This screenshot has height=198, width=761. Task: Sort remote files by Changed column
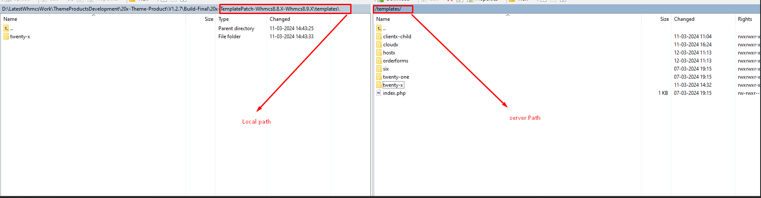pyautogui.click(x=684, y=19)
